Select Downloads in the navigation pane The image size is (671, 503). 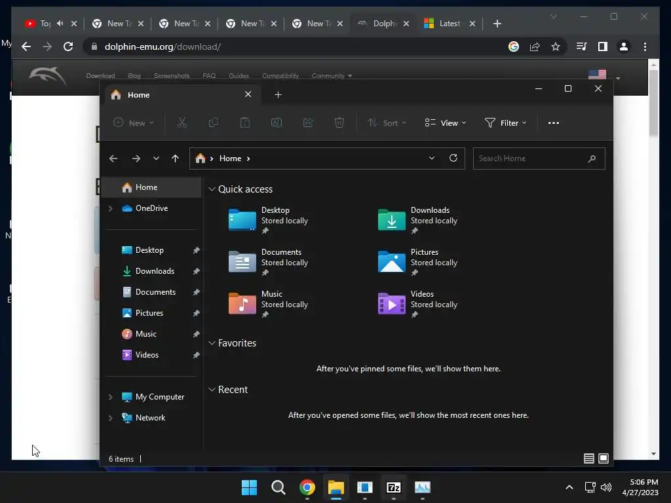coord(151,271)
